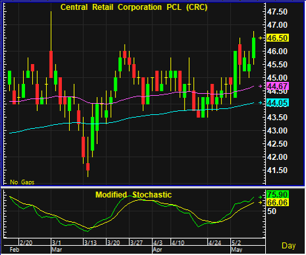Image resolution: width=306 pixels, height=255 pixels.
Task: Click the yellow arrow beside 66.06
Action: (260, 202)
